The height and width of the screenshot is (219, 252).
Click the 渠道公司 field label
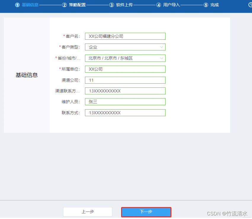click(x=70, y=80)
